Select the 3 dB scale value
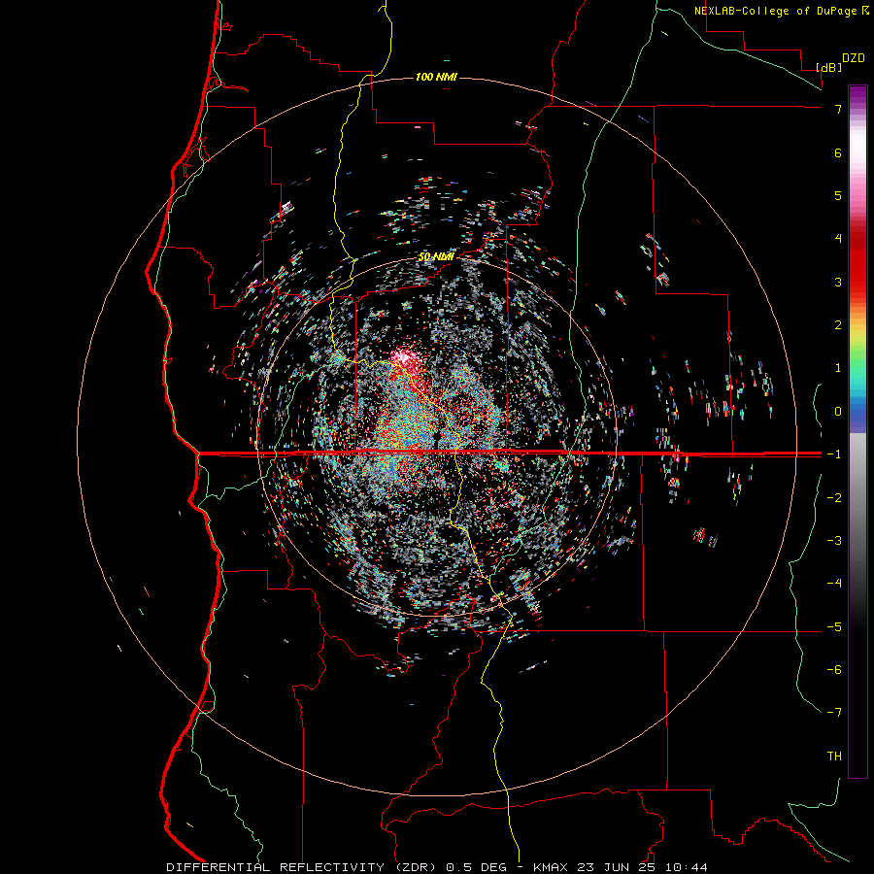874x874 pixels. coord(838,282)
